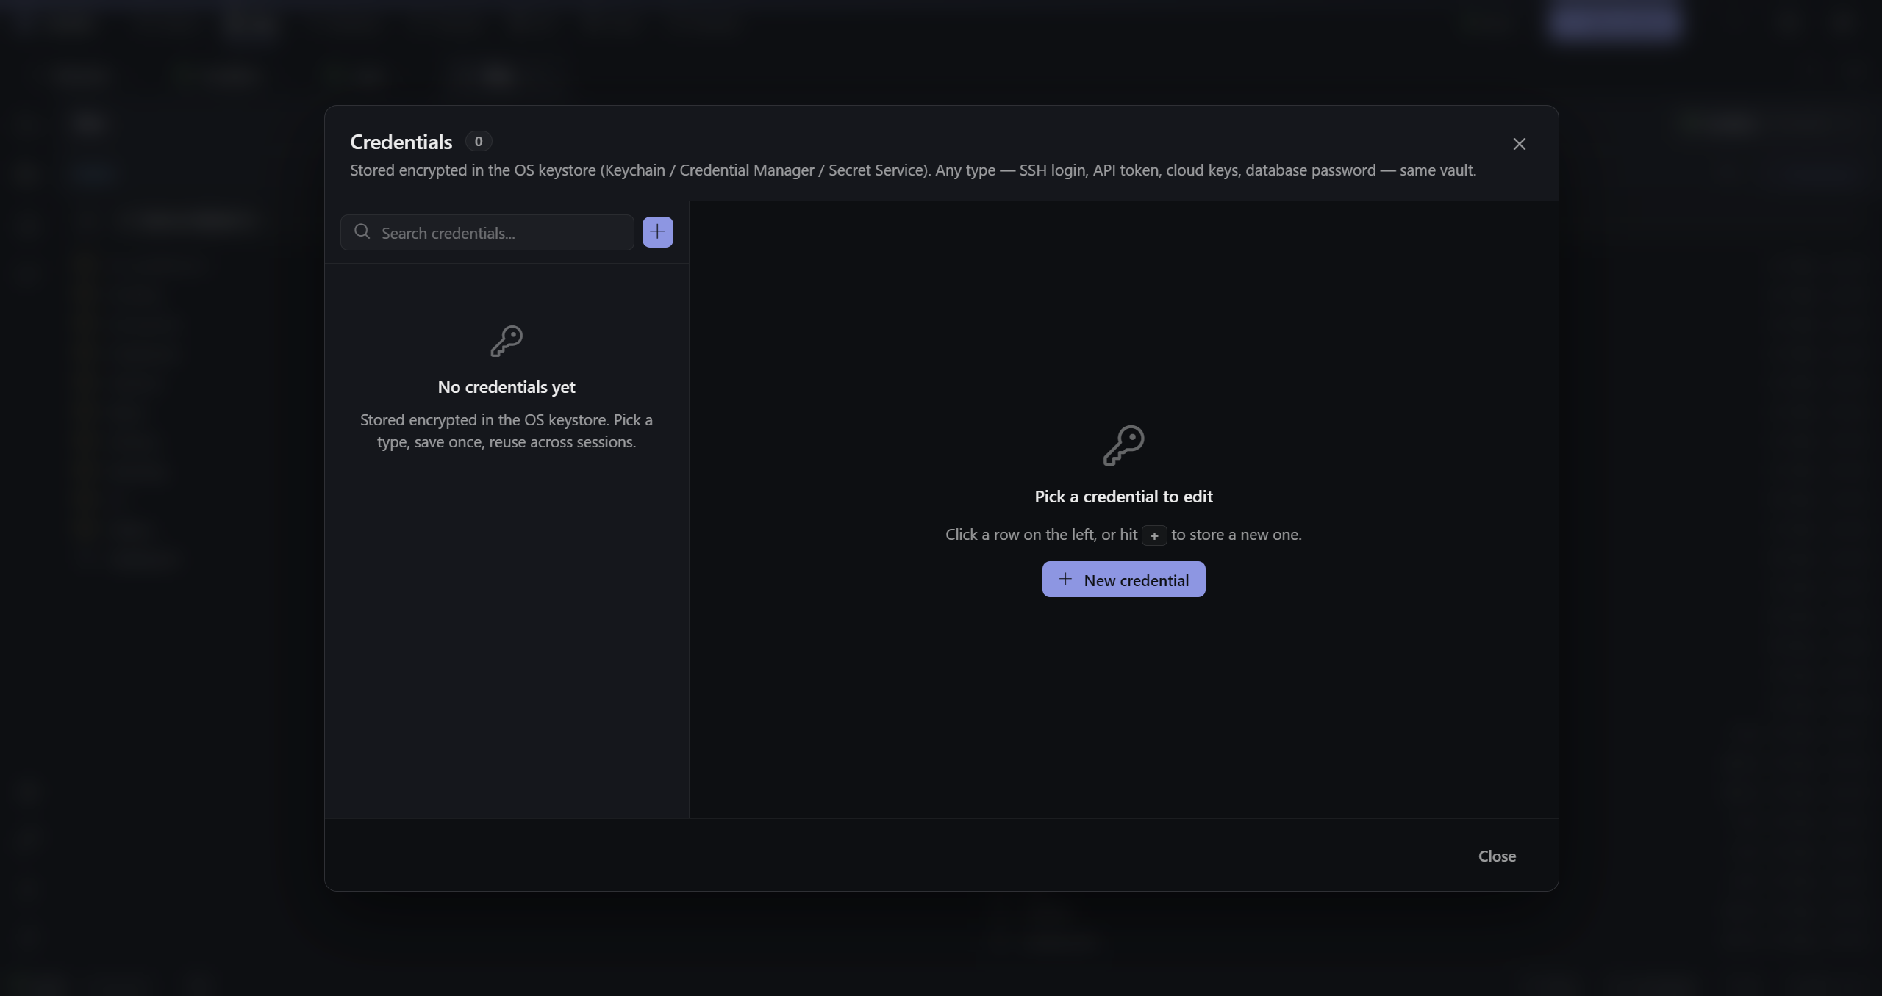Click the Close button in the footer
Viewport: 1882px width, 996px height.
tap(1497, 856)
